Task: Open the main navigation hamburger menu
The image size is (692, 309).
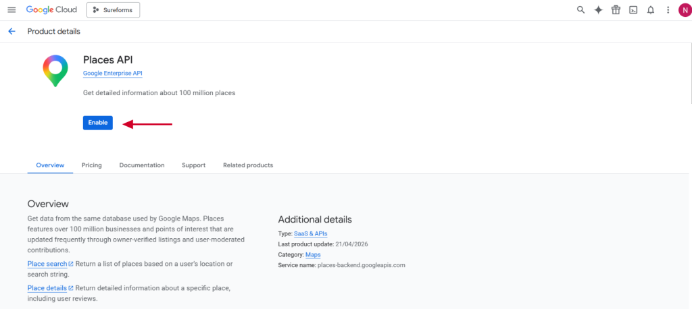Action: (x=12, y=9)
